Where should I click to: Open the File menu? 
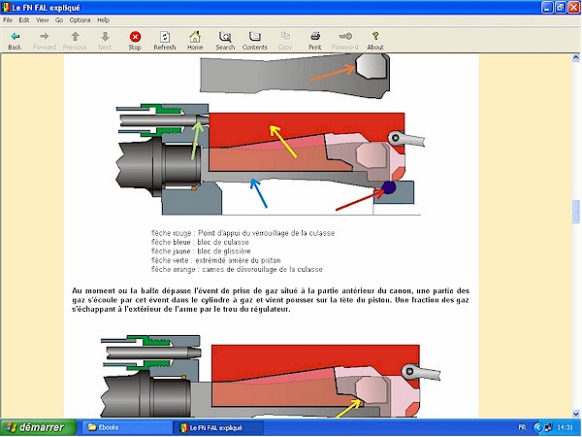click(x=8, y=20)
